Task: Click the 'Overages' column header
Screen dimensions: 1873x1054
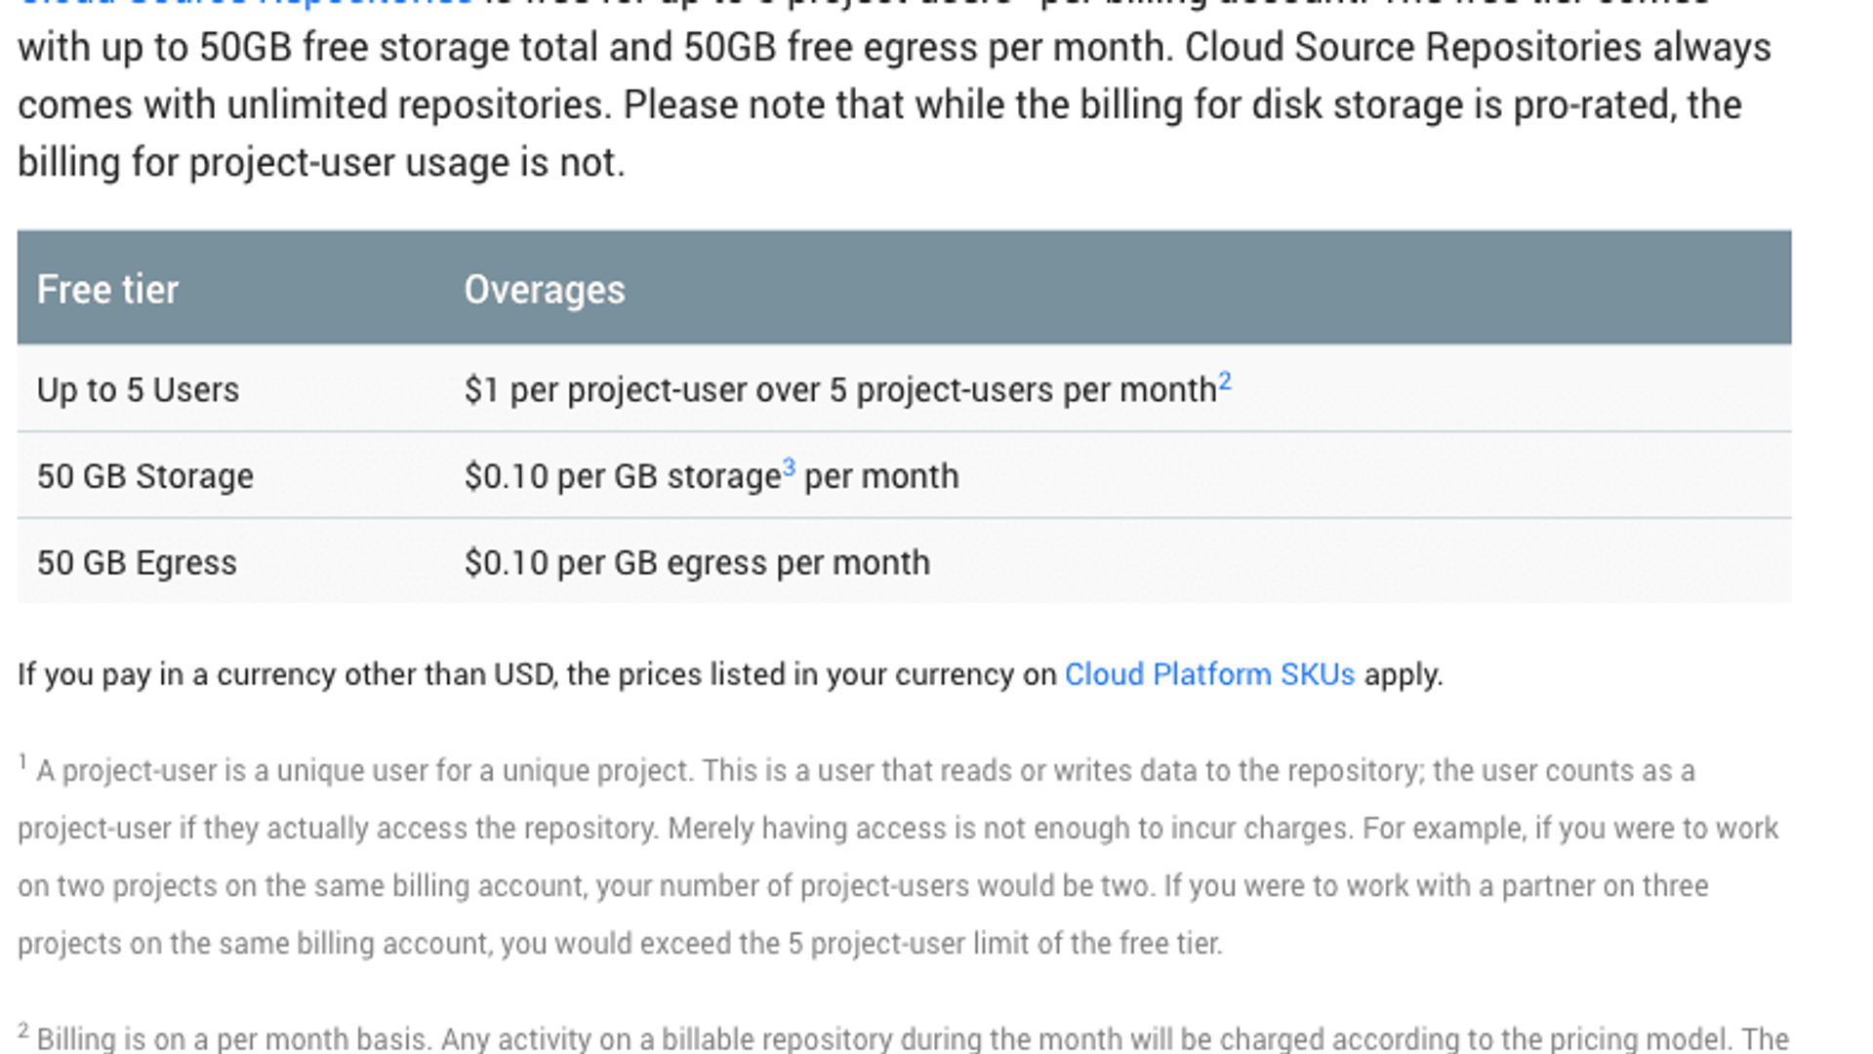Action: [544, 290]
